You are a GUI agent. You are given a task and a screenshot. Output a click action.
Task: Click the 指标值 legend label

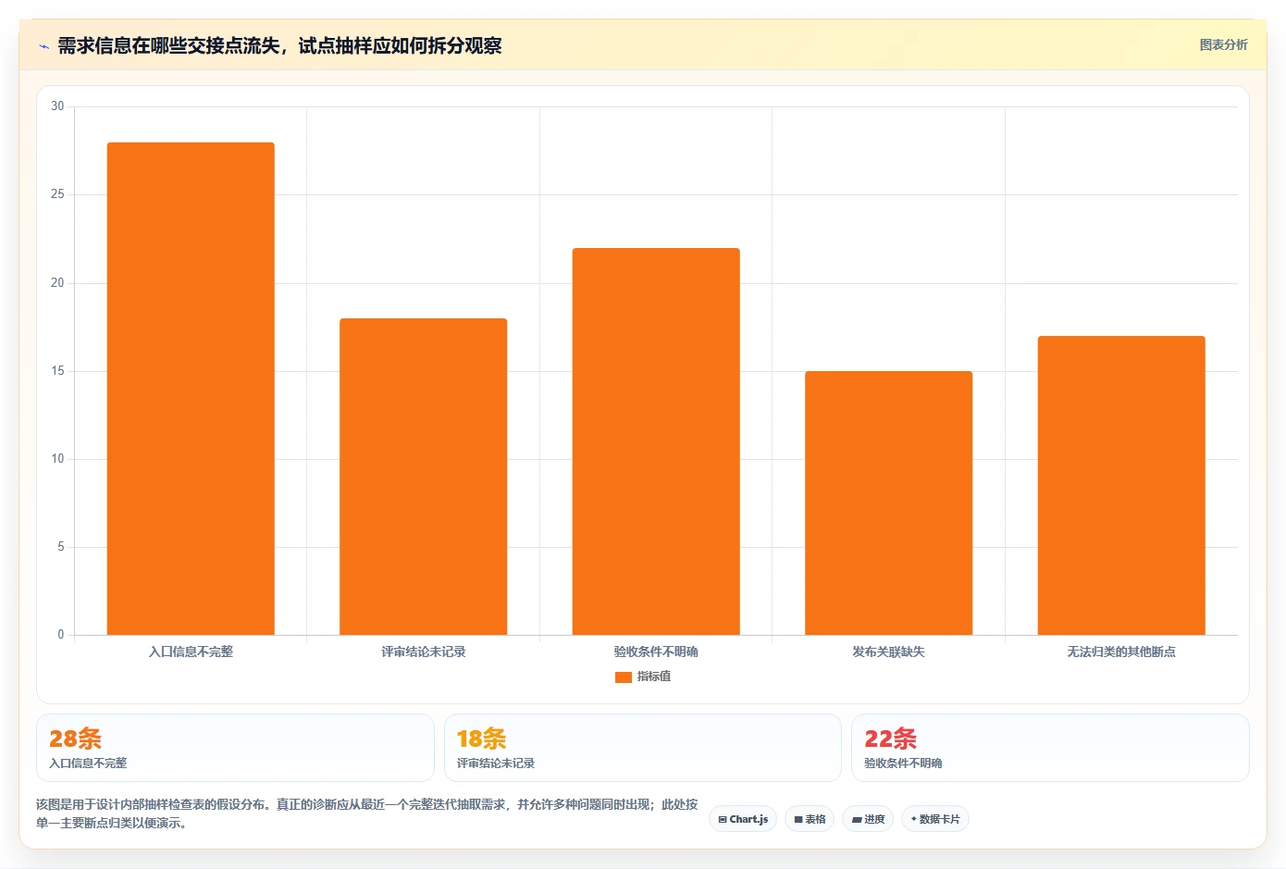654,677
